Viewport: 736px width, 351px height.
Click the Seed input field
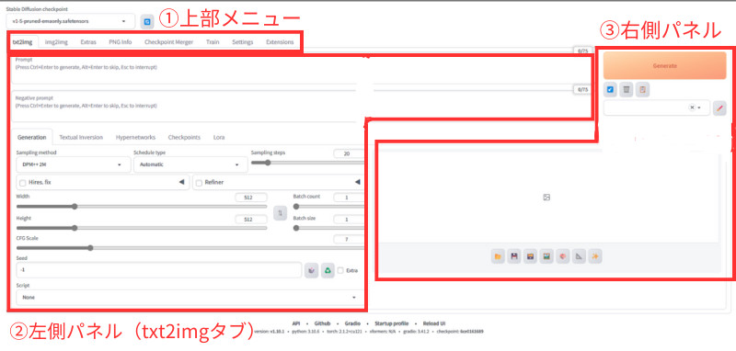[x=158, y=270]
